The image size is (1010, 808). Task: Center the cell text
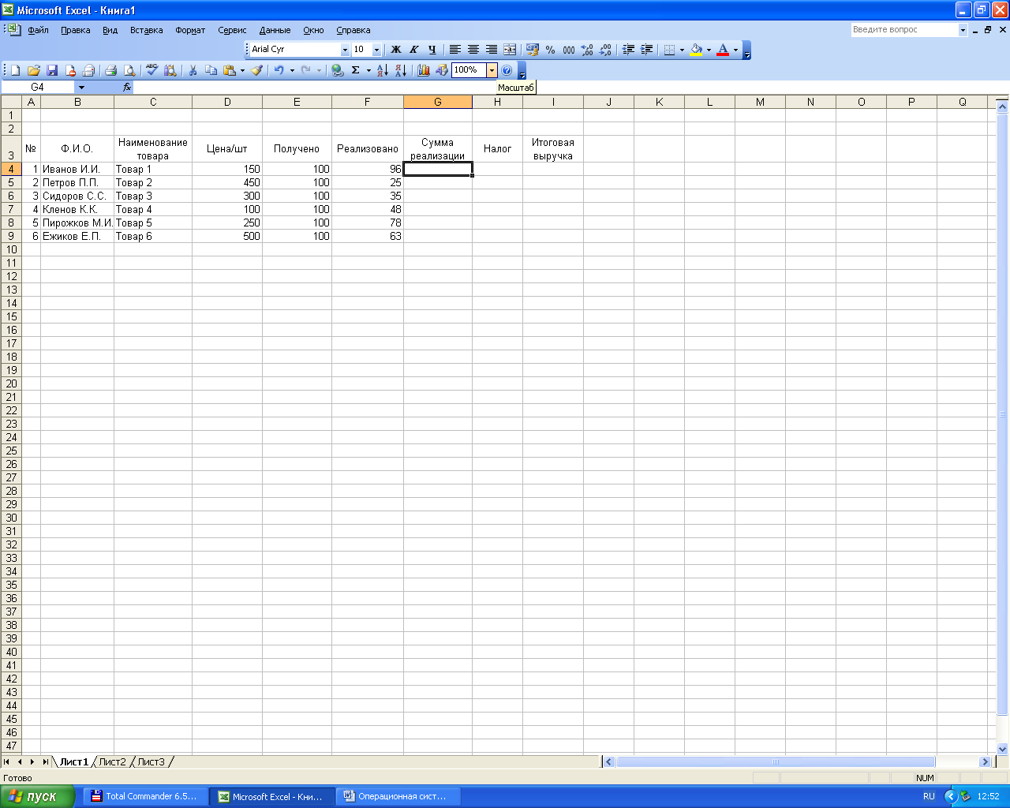[473, 50]
